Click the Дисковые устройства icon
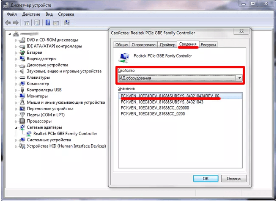 [22, 65]
